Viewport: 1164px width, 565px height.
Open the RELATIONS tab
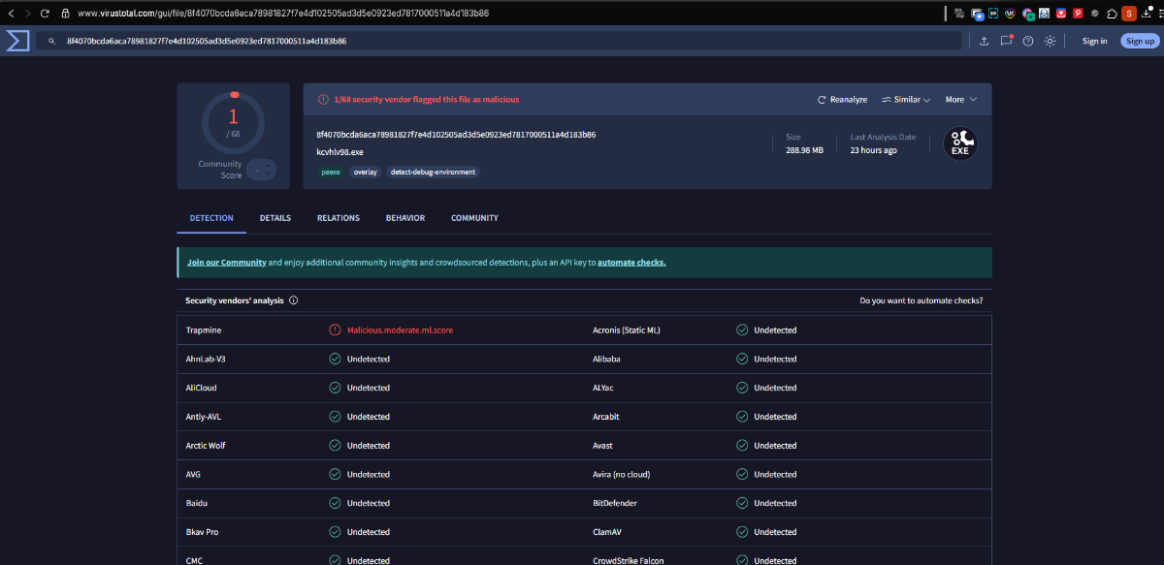pos(339,218)
